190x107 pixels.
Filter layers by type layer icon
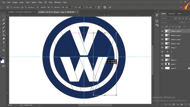183,18
